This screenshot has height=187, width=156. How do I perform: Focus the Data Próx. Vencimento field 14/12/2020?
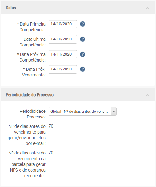coord(63,69)
